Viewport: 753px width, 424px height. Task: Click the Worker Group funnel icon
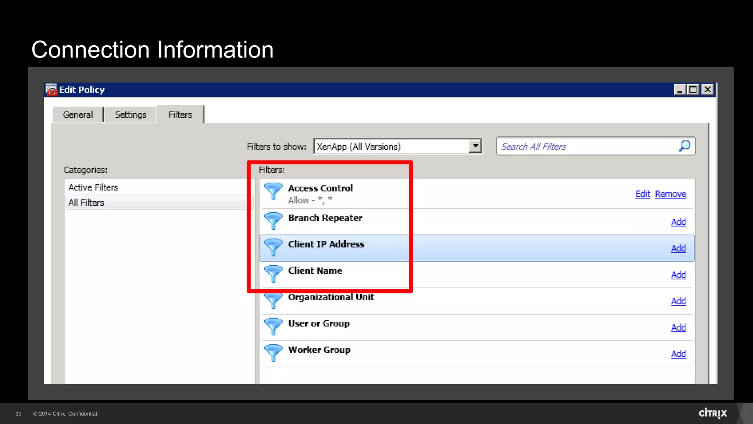[273, 353]
